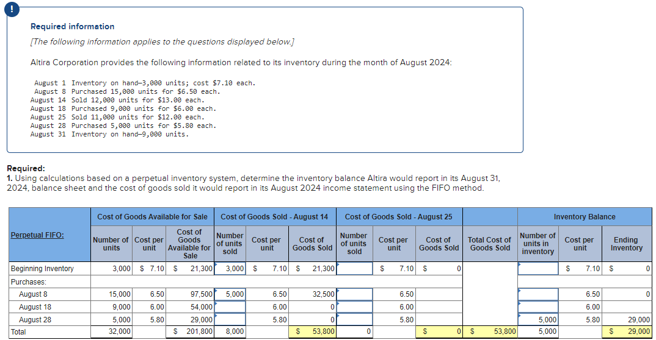The image size is (656, 340).
Task: Click the 'Cost of Goods Available for Sale' header
Action: (152, 216)
